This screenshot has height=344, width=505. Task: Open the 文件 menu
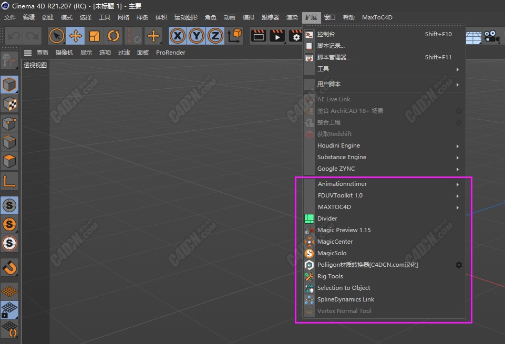[10, 17]
